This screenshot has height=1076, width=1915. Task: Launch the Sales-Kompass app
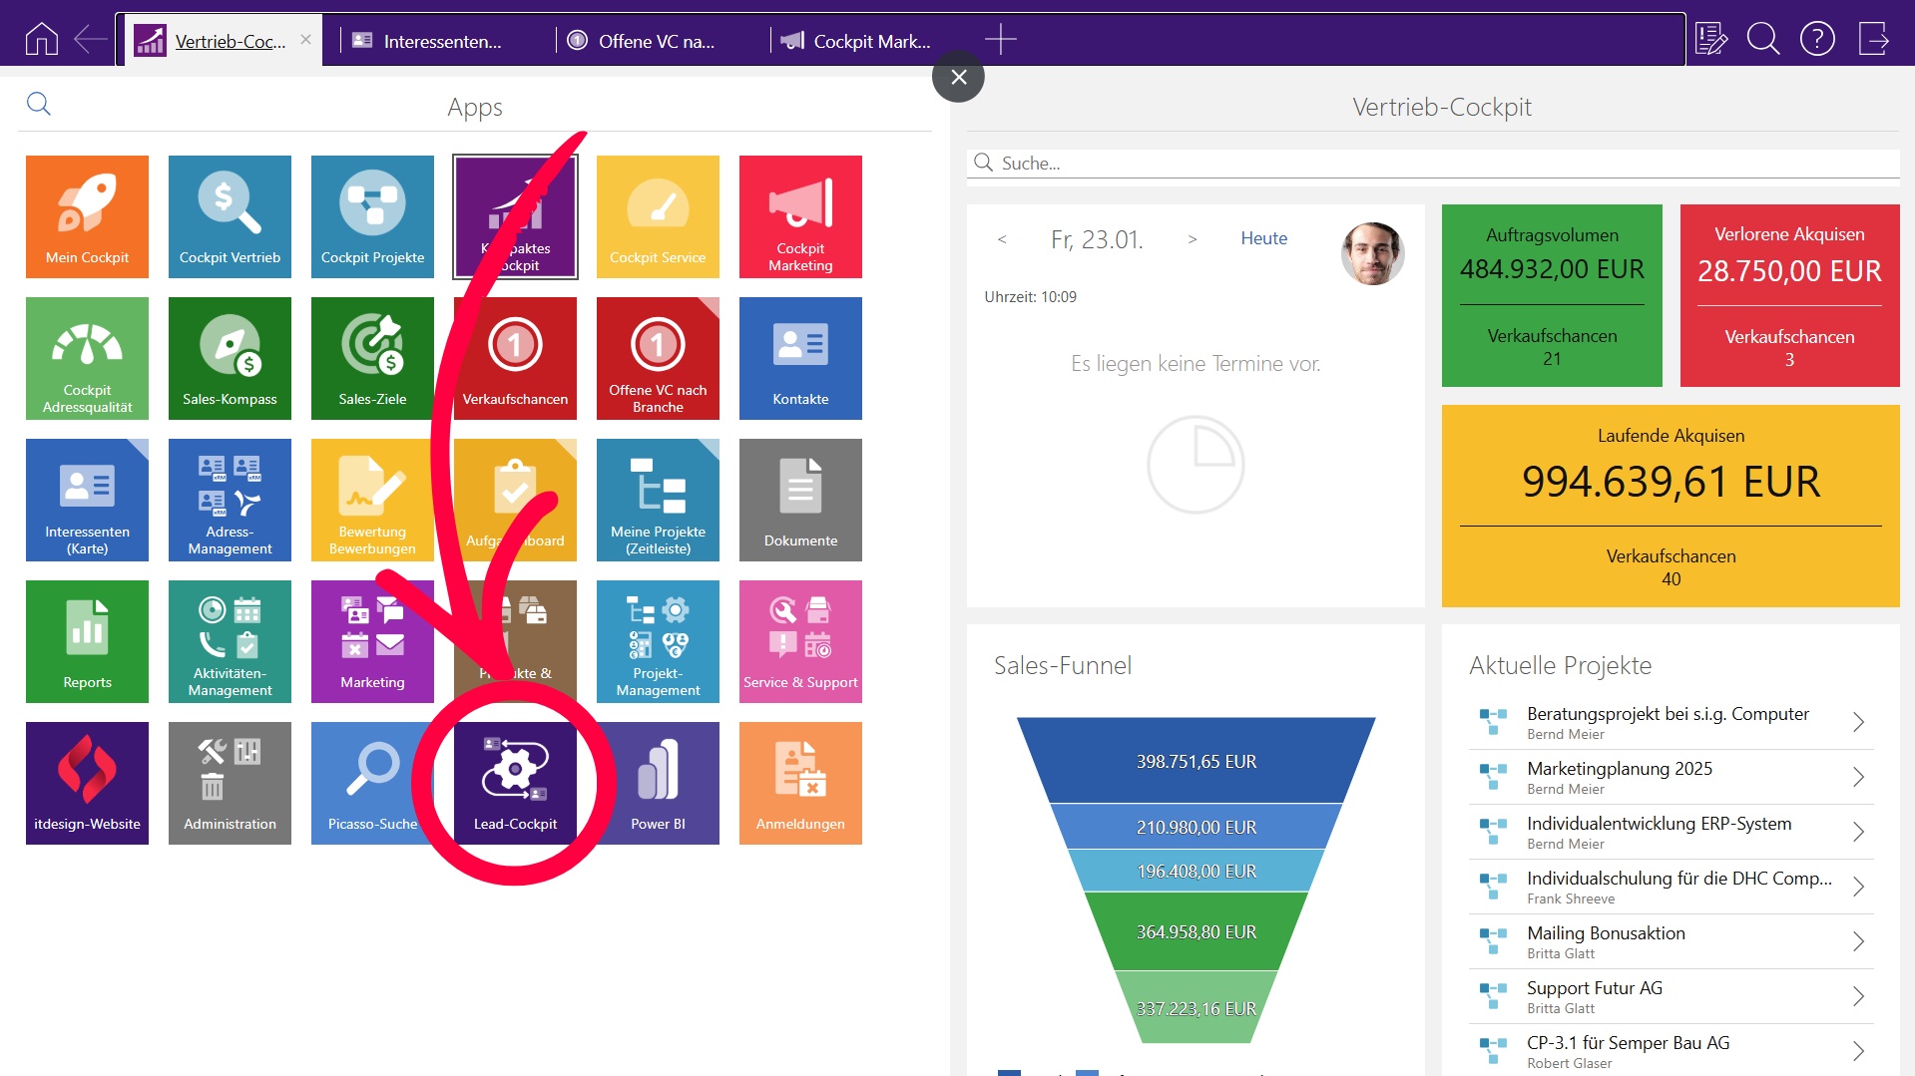coord(230,358)
